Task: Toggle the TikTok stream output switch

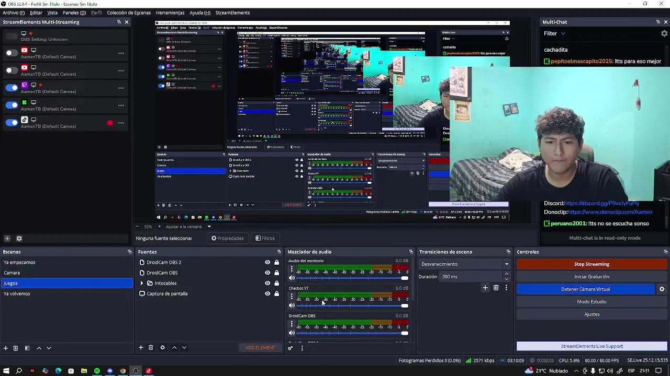Action: point(12,123)
